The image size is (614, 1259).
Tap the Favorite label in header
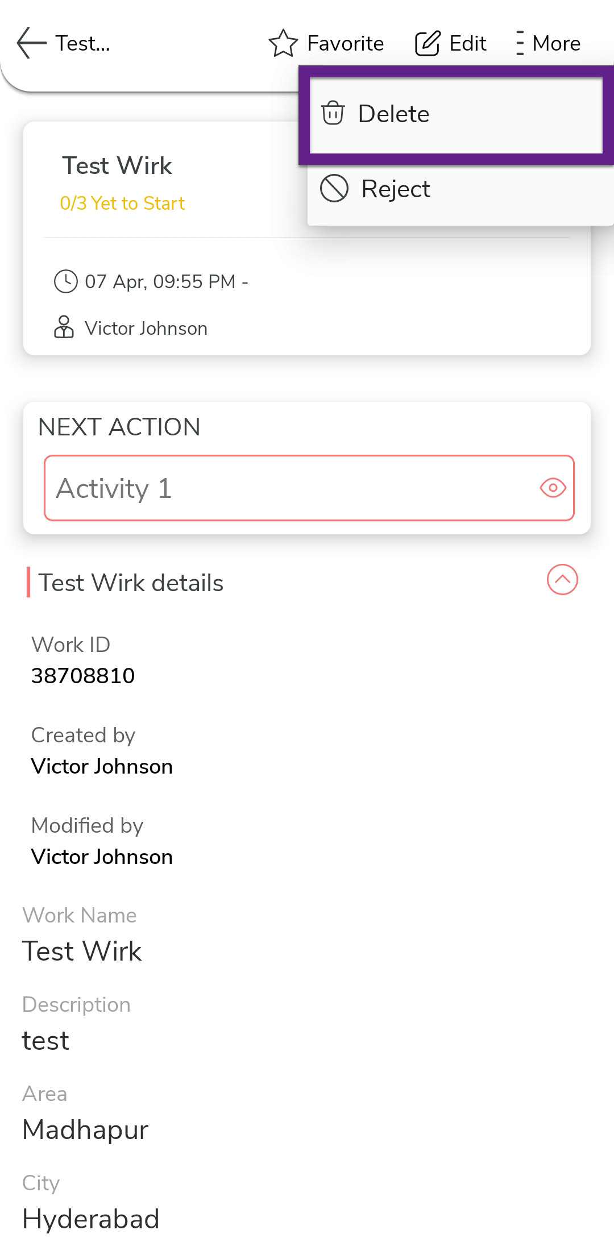pyautogui.click(x=346, y=43)
